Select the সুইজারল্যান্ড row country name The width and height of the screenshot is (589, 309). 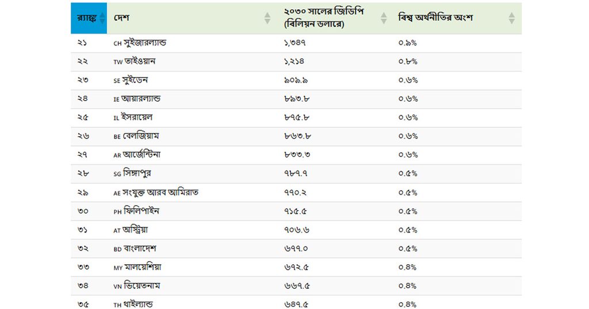coord(144,43)
